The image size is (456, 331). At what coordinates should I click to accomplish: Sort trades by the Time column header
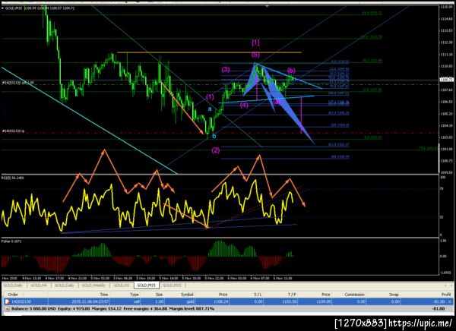[104, 295]
